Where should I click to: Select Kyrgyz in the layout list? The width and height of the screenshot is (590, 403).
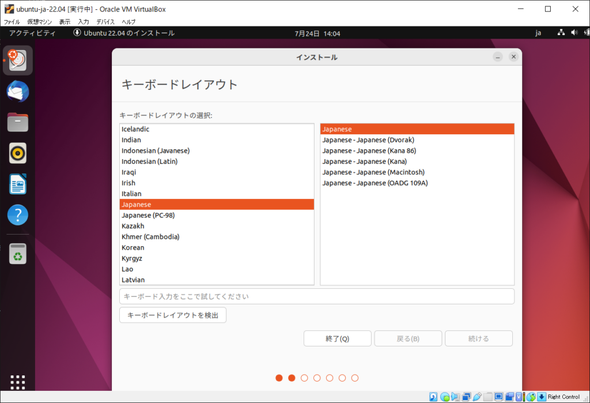pyautogui.click(x=217, y=258)
